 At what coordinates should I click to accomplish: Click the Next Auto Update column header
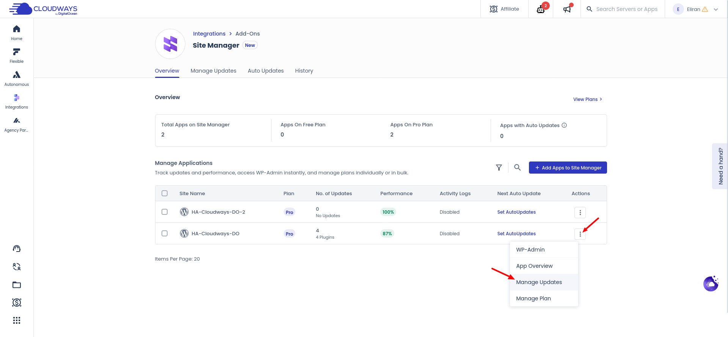(519, 193)
